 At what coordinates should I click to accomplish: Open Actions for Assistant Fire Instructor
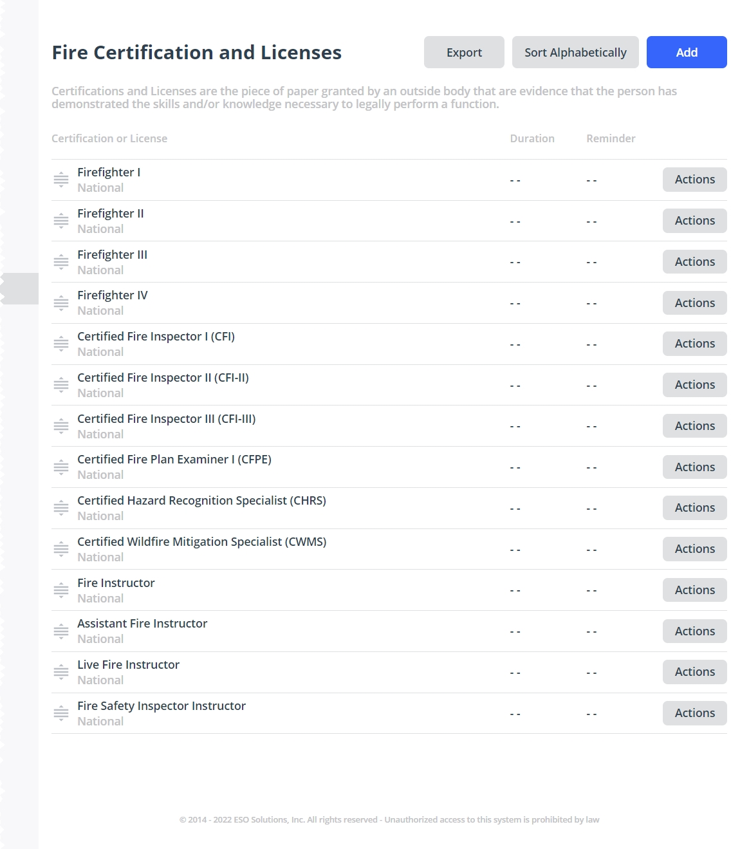point(694,631)
